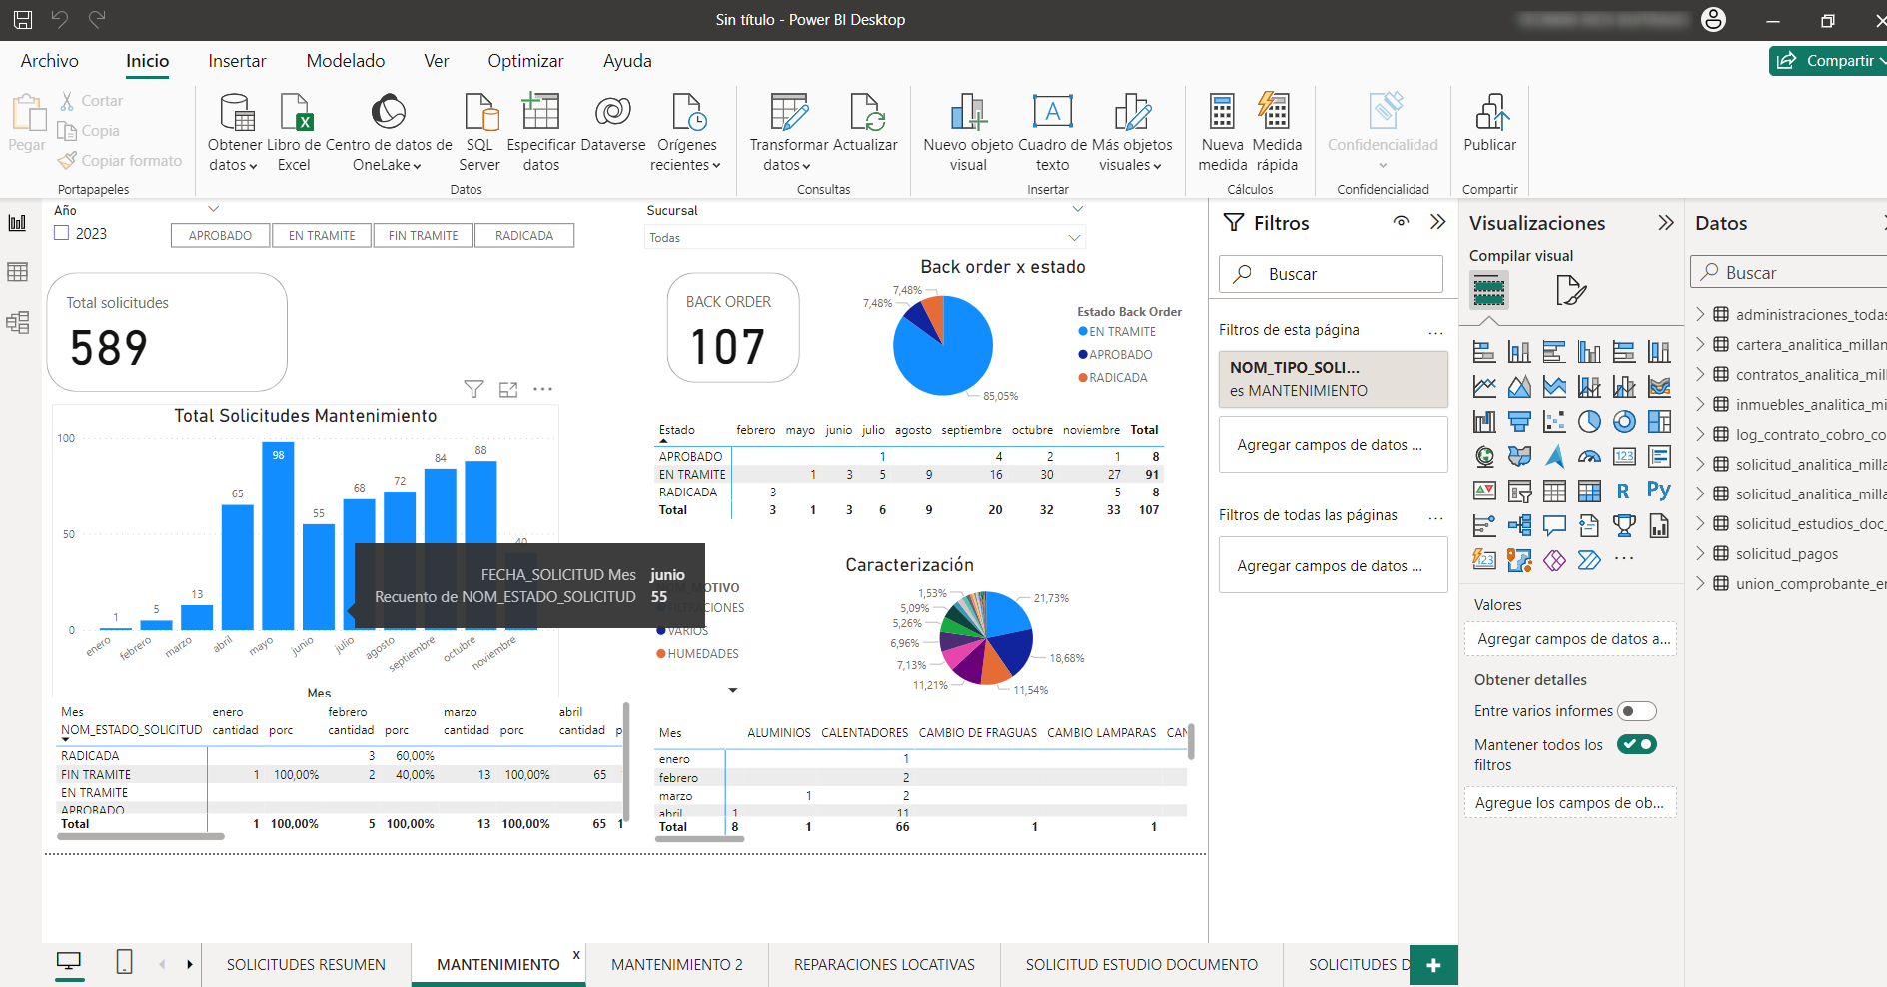
Task: Select the table visual icon
Action: pos(1554,491)
